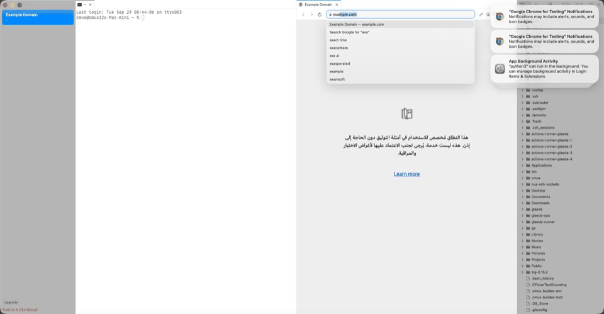Expand the Documents folder
The image size is (604, 314).
523,197
